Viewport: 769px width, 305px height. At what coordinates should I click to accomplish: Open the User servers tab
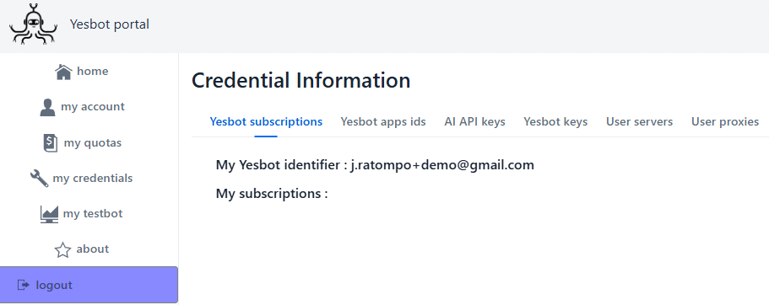[640, 121]
